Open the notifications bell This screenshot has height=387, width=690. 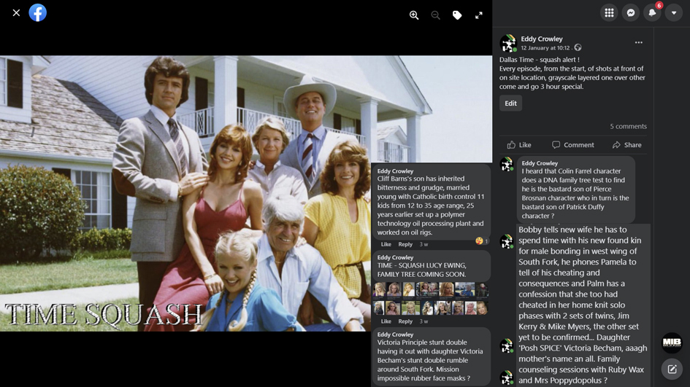652,12
